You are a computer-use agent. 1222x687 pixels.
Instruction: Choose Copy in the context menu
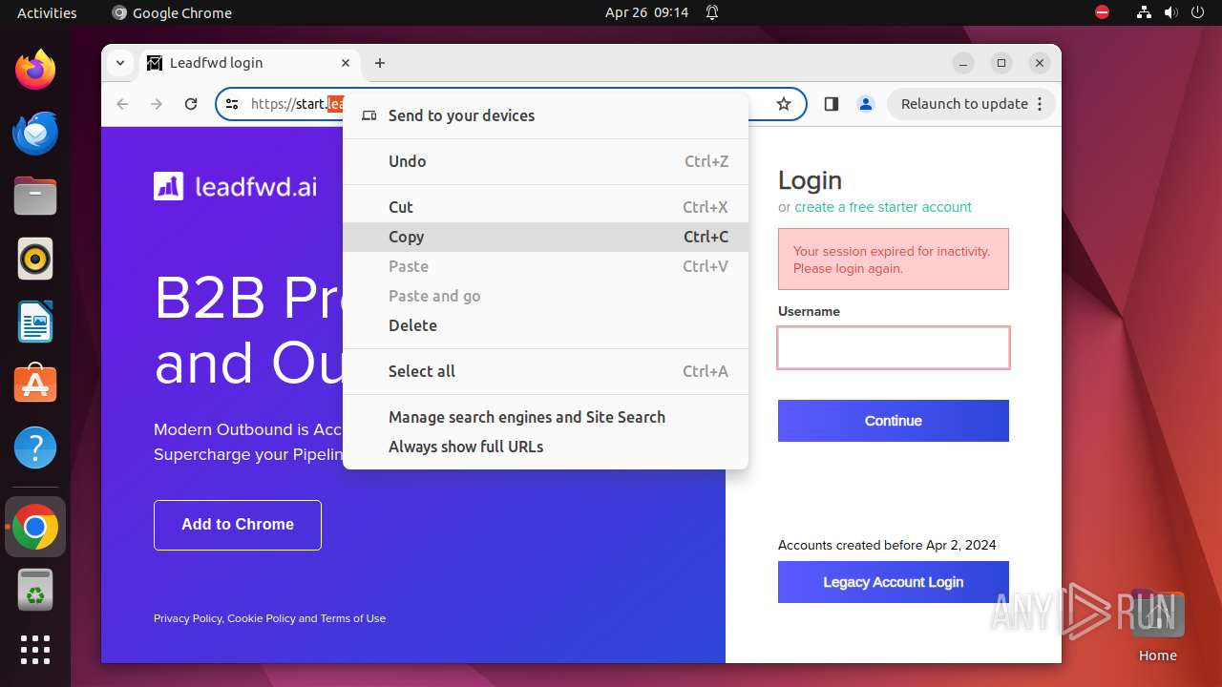pos(545,237)
